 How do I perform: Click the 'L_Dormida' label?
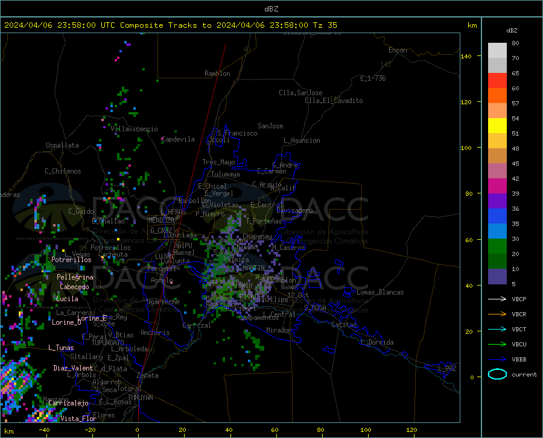coord(377,342)
